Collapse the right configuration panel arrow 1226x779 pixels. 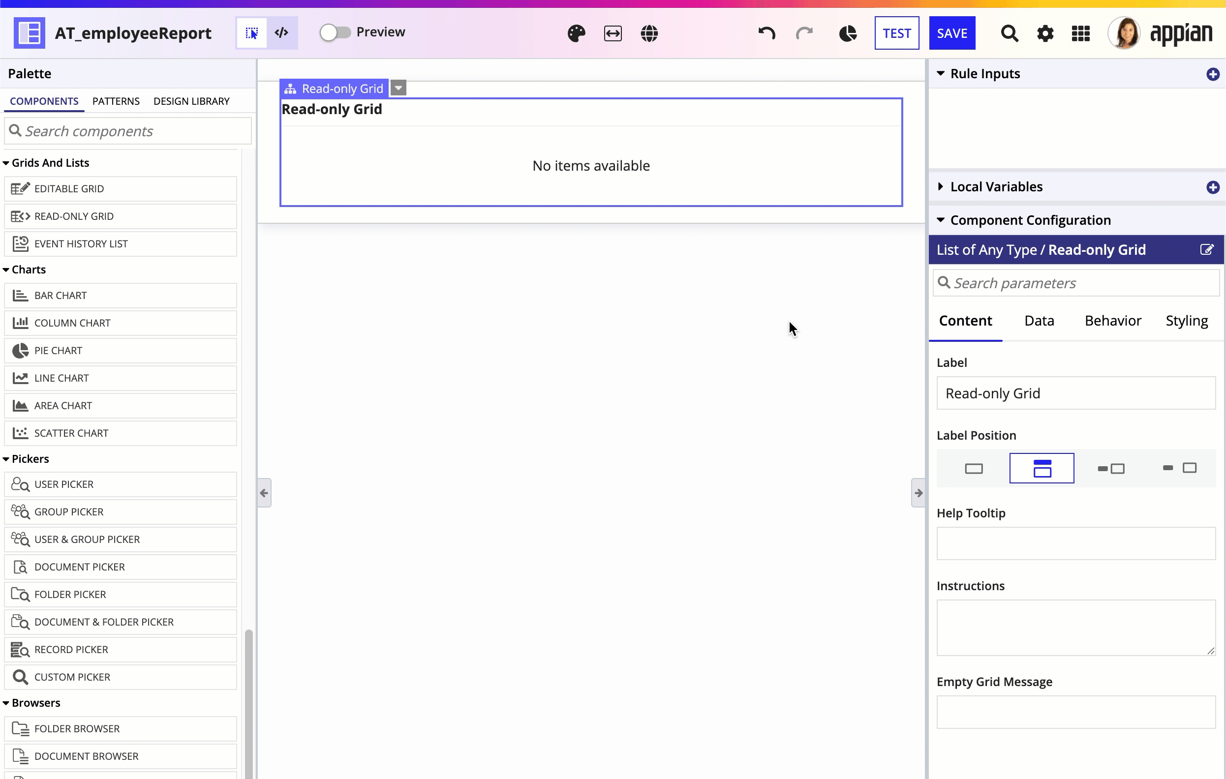[918, 493]
